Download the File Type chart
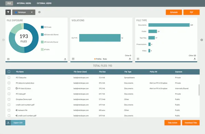Screen dimensions: 205x134 [195, 59]
